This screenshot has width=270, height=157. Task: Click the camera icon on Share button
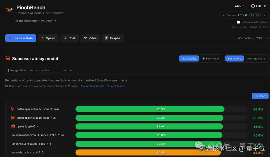point(256,96)
